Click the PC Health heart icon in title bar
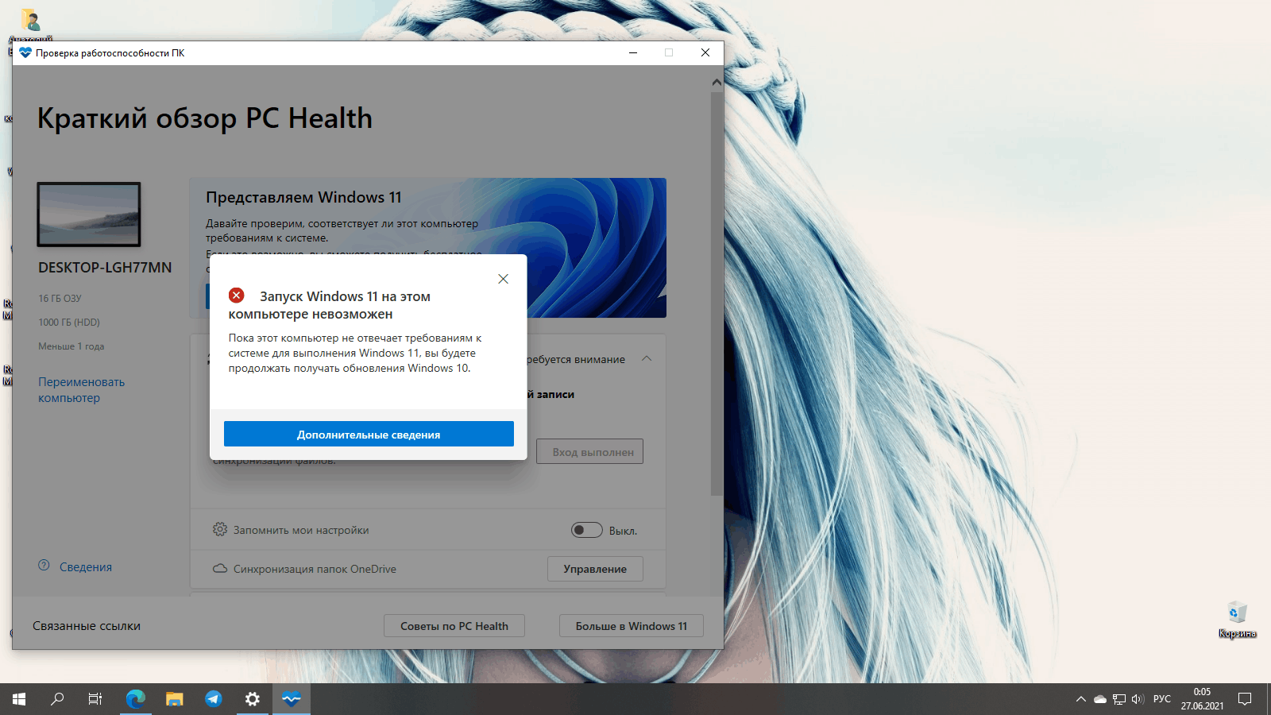 click(x=25, y=52)
